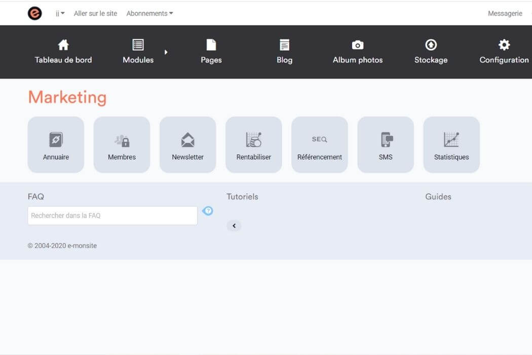Screen dimensions: 532x355
Task: Click the Album photos camera icon
Action: 357,45
